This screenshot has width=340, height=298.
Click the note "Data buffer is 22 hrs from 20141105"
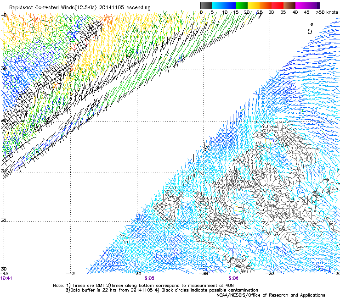point(111,290)
